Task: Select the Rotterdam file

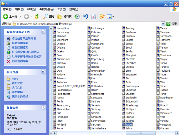Action: tap(95, 86)
